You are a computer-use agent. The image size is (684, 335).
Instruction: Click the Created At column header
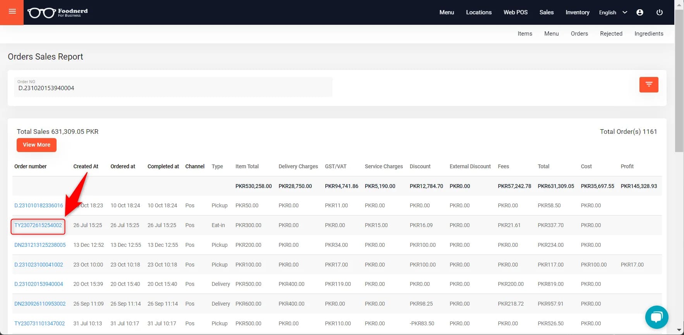[86, 166]
